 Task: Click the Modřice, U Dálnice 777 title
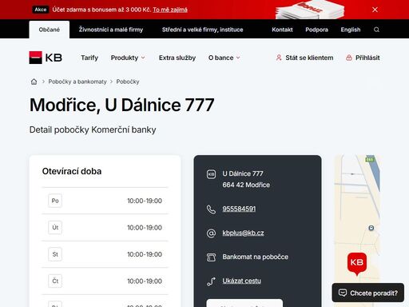pyautogui.click(x=121, y=105)
